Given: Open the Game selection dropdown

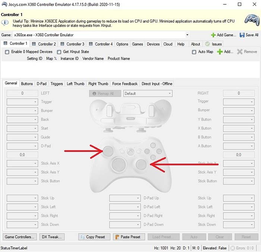Looking at the screenshot, I should coord(187,35).
